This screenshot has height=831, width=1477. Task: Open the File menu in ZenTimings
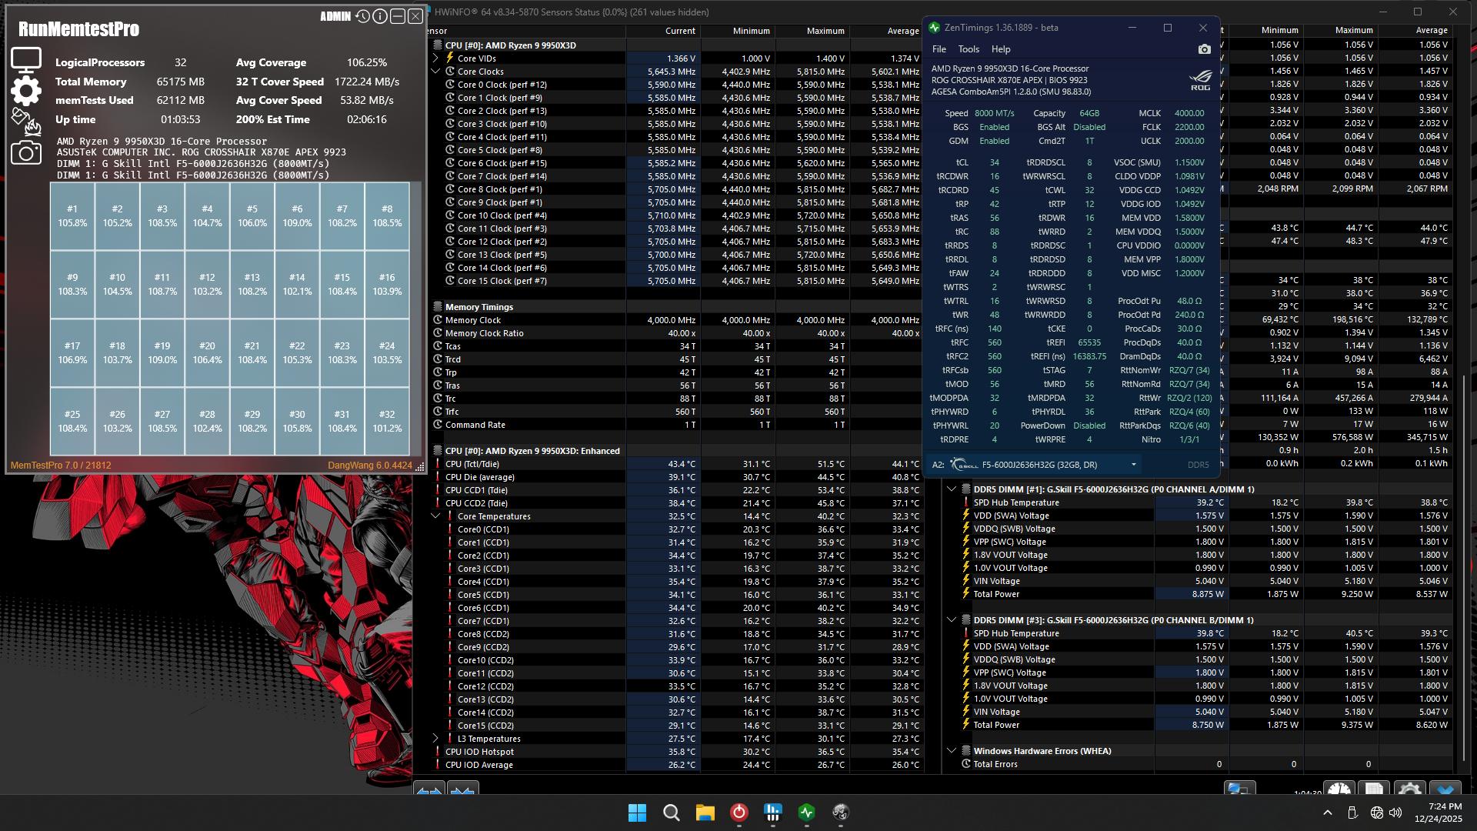(x=939, y=49)
